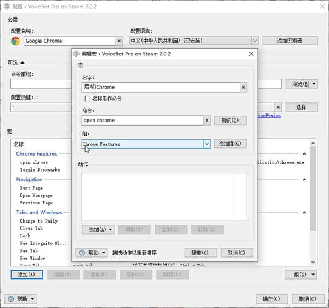Clear the macro name 启动Chrome with X

(x=243, y=87)
